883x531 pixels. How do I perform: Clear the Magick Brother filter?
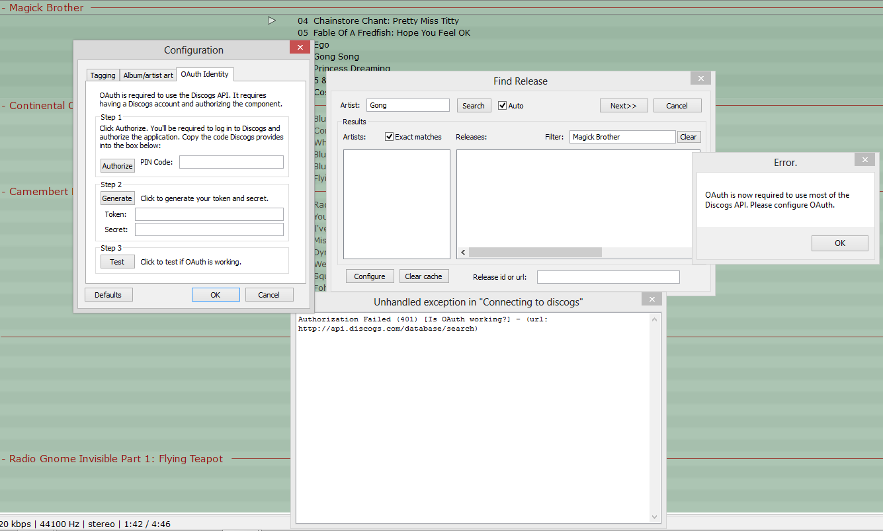click(x=688, y=137)
